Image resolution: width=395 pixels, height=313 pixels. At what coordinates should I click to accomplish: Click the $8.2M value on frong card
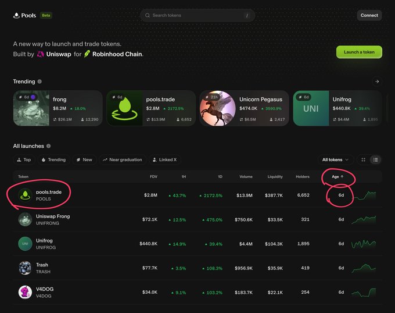[59, 108]
